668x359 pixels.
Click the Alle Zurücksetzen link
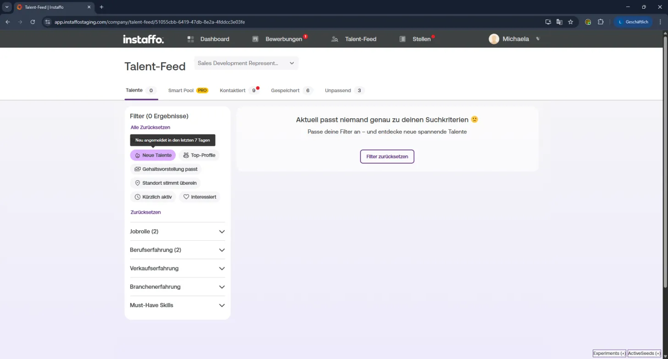click(150, 127)
